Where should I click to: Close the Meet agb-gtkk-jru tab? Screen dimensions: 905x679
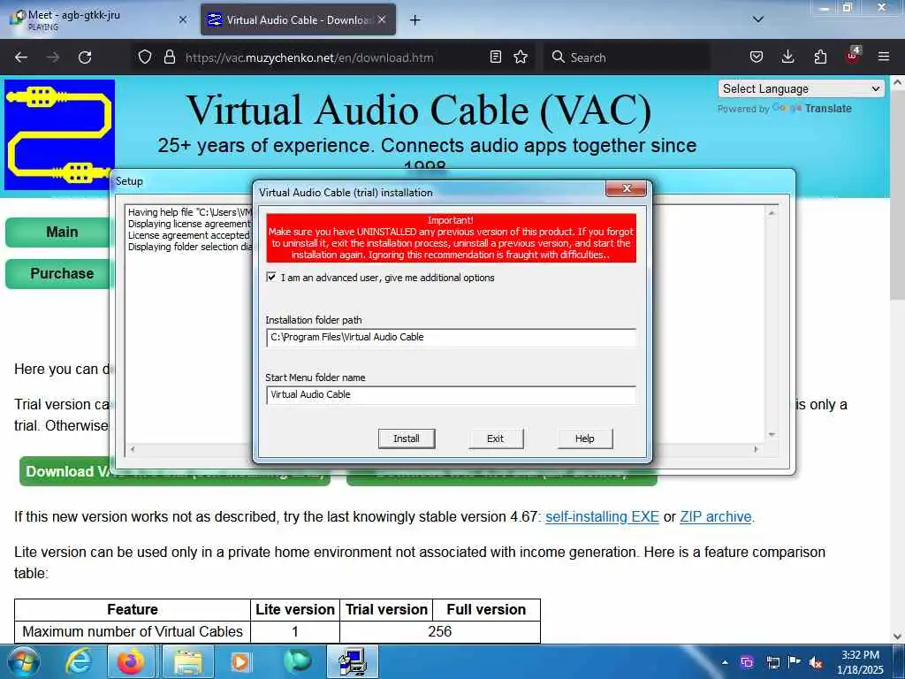[x=183, y=19]
